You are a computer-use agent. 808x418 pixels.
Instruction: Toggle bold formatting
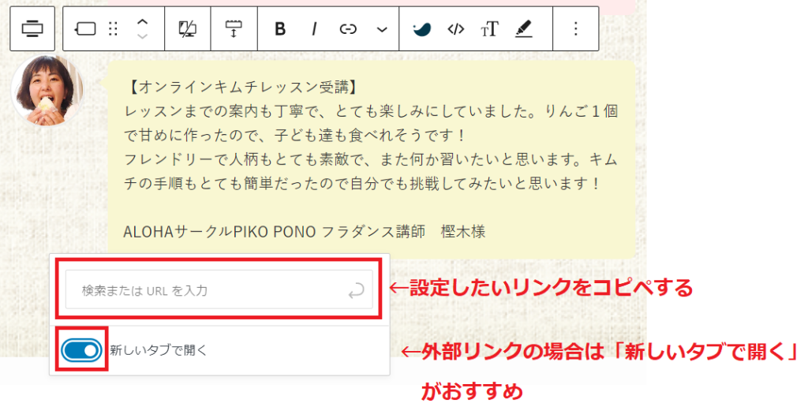[279, 29]
